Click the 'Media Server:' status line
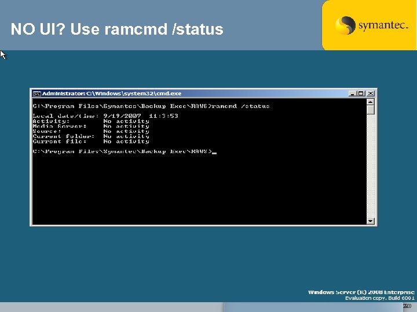 point(91,127)
